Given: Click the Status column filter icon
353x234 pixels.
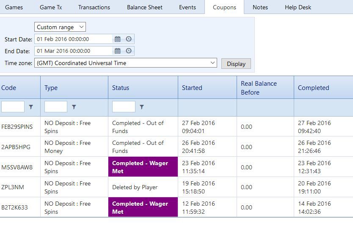Looking at the screenshot, I should tap(142, 107).
